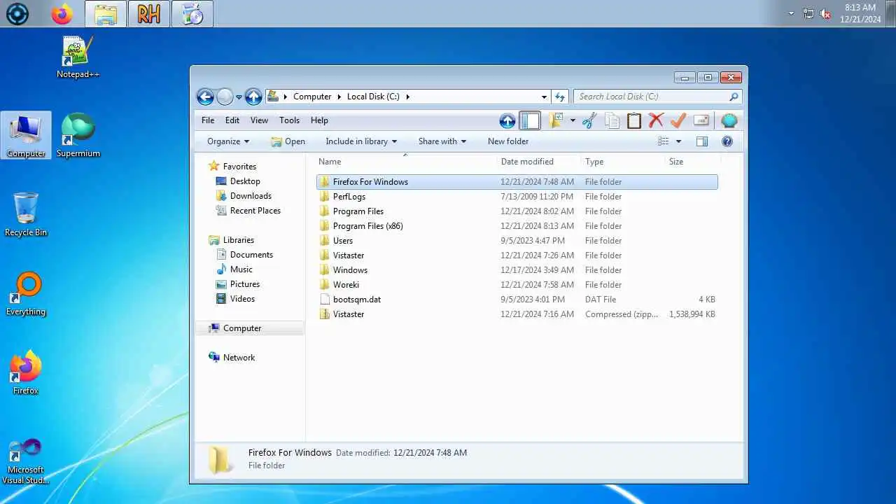Open the View menu
The image size is (896, 504).
[x=259, y=120]
